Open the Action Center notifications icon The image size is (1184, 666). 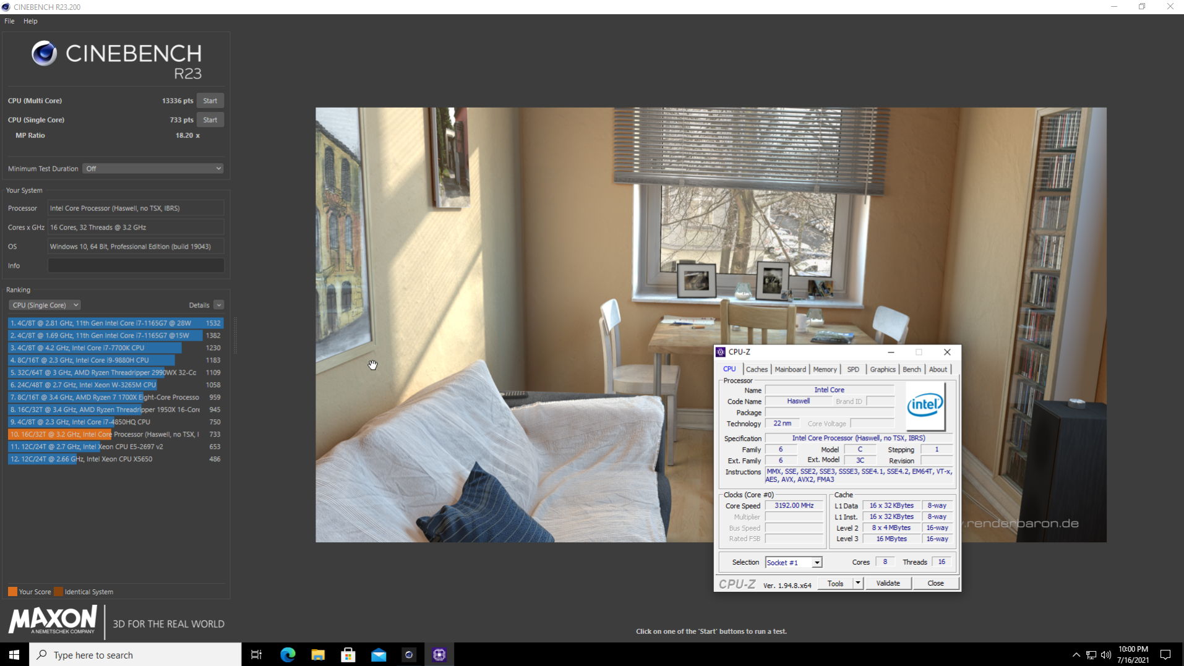coord(1165,655)
